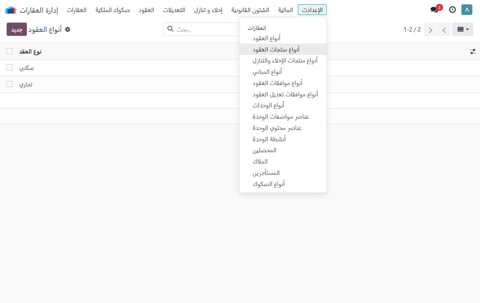Click the إدارة العقارات app logo icon
The width and height of the screenshot is (480, 303).
click(11, 10)
